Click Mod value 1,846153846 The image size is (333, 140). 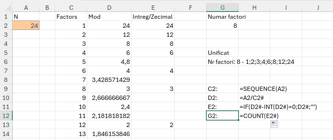pos(109,134)
